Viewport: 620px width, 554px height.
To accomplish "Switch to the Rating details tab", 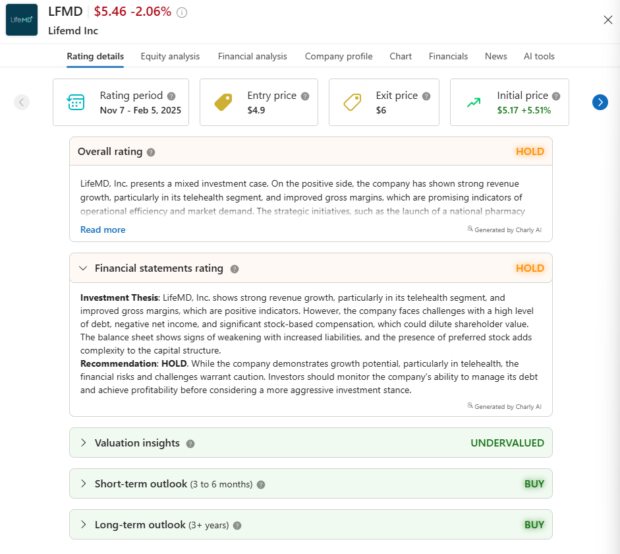I will click(96, 56).
